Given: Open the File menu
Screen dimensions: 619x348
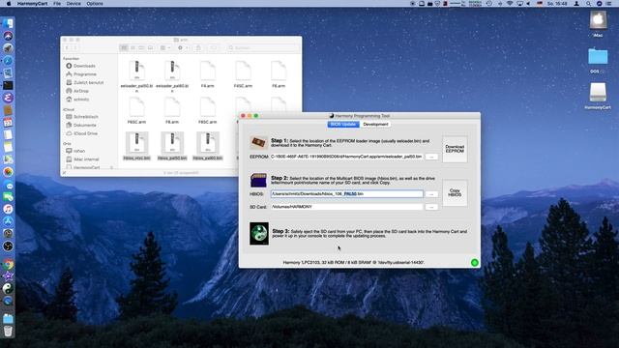Looking at the screenshot, I should coord(57,4).
